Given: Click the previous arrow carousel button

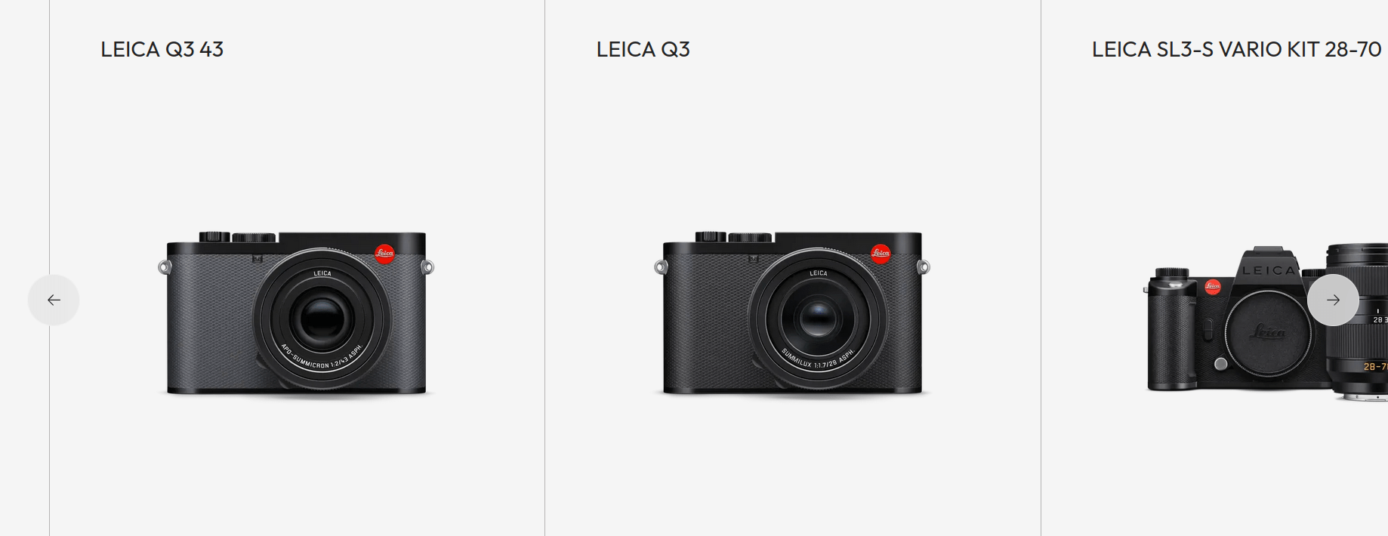Looking at the screenshot, I should pyautogui.click(x=54, y=300).
